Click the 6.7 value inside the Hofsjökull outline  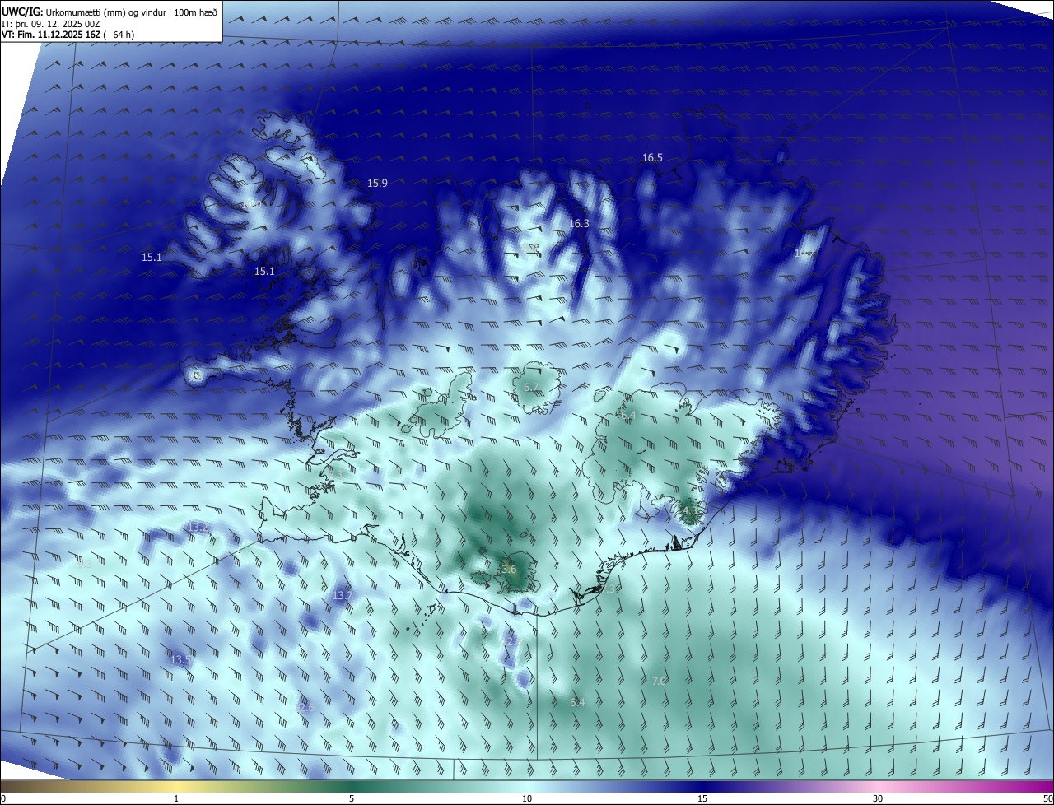tap(531, 387)
